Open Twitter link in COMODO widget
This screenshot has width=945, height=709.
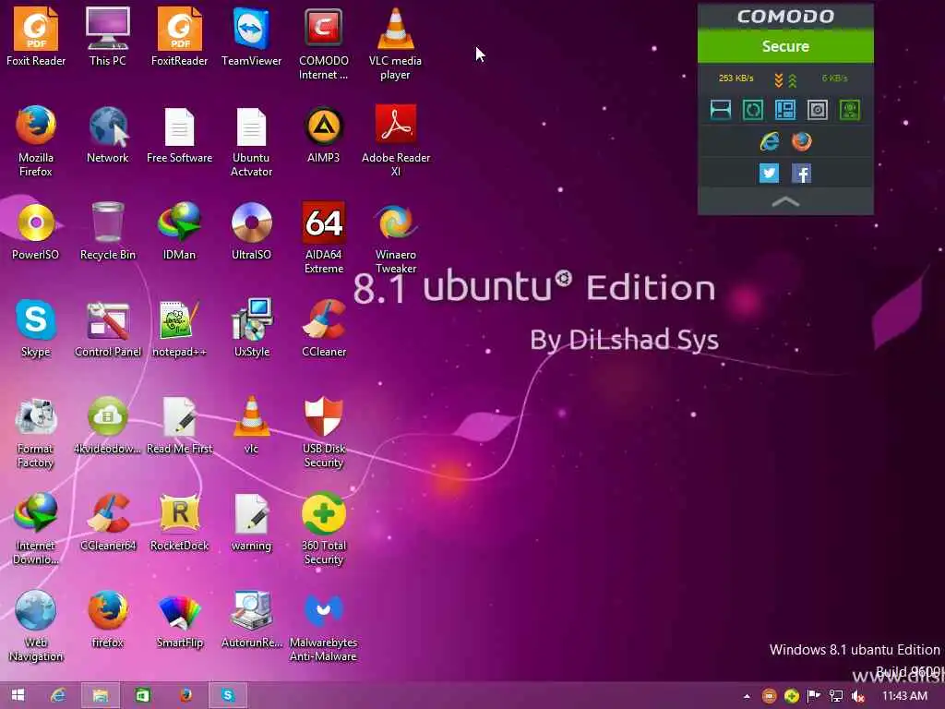point(769,173)
